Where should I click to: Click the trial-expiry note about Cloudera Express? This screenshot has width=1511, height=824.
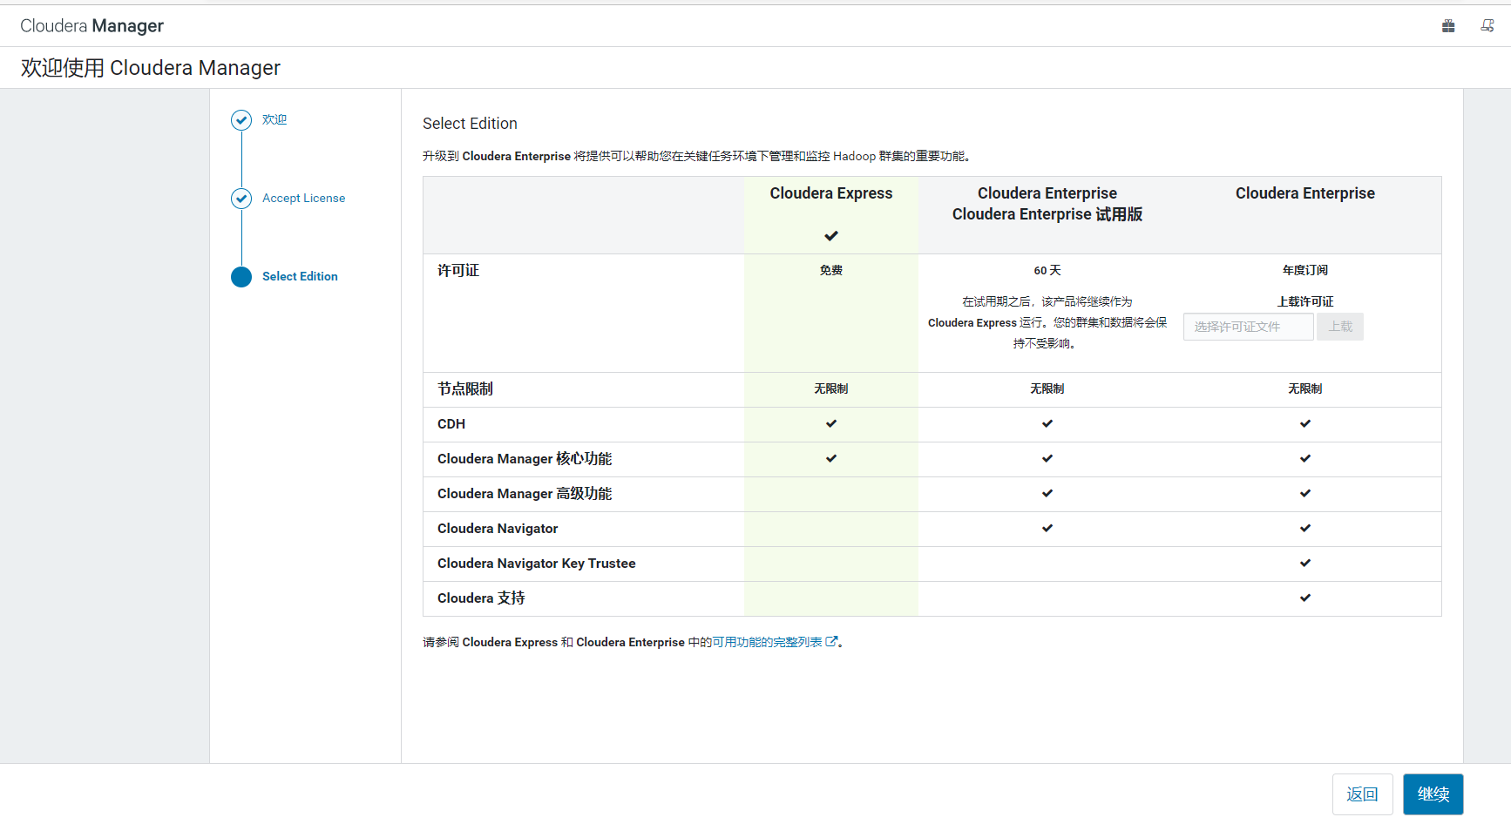pos(1047,323)
